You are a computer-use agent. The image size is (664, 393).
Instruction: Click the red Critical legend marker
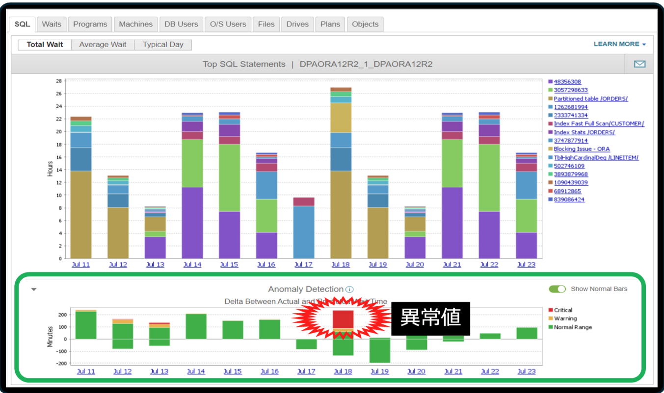click(551, 310)
